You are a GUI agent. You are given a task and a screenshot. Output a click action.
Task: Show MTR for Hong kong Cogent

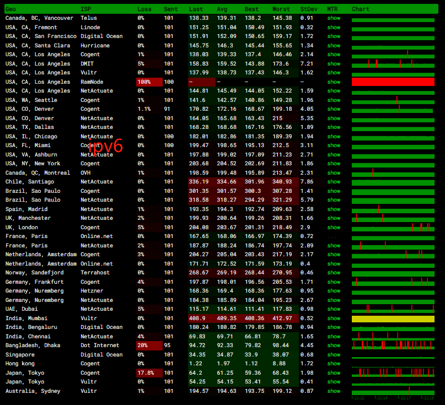pos(334,364)
